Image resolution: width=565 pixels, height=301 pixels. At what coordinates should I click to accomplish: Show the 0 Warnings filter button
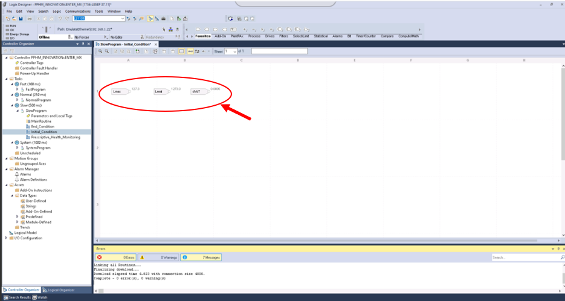[x=158, y=257]
